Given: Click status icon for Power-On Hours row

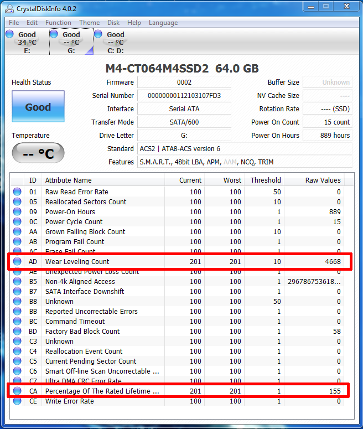Looking at the screenshot, I should tap(17, 211).
